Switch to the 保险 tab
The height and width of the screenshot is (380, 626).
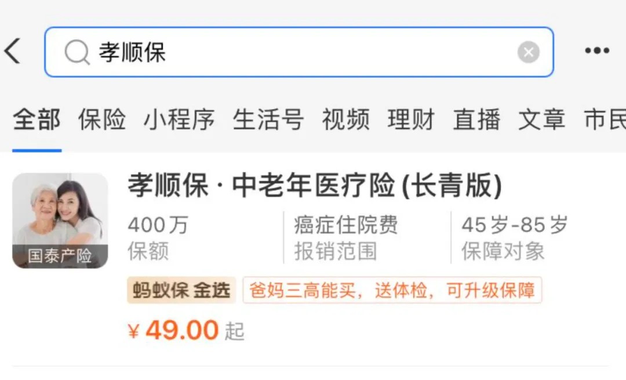[x=102, y=119]
